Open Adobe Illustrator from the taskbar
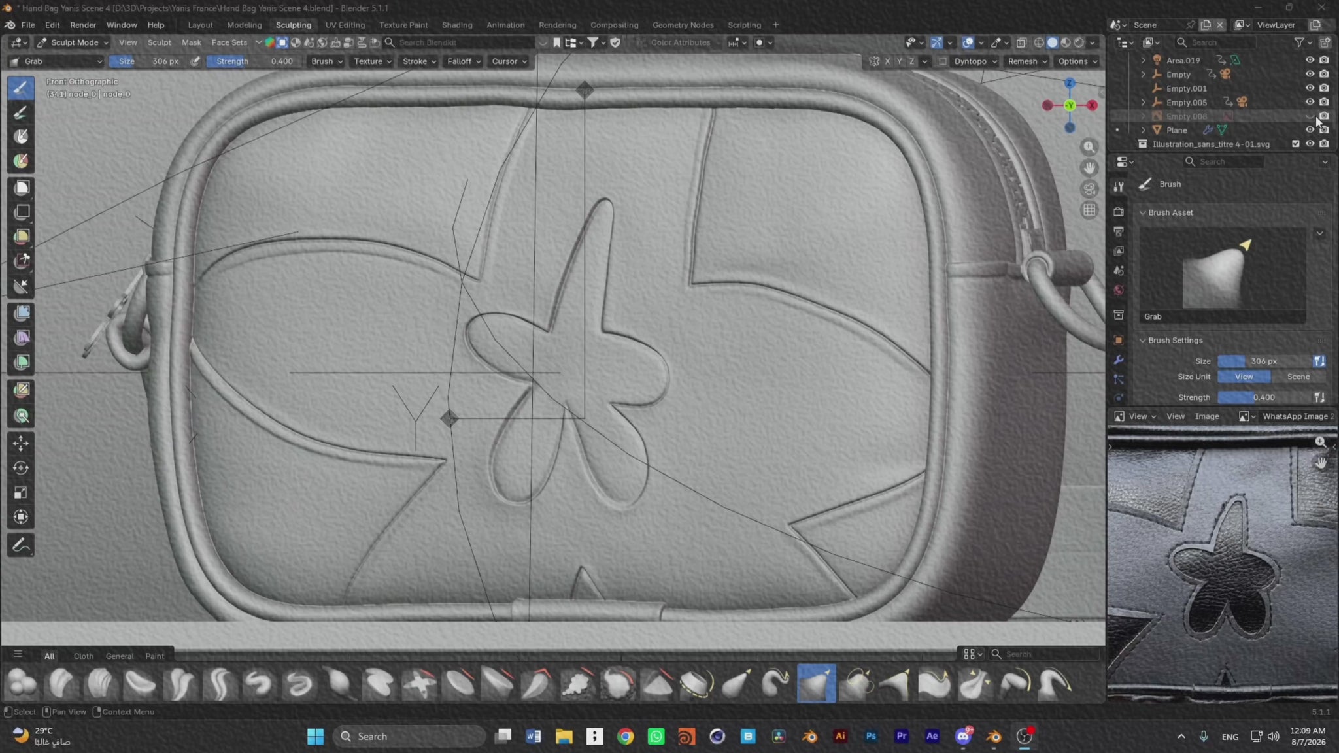Image resolution: width=1339 pixels, height=753 pixels. point(840,737)
